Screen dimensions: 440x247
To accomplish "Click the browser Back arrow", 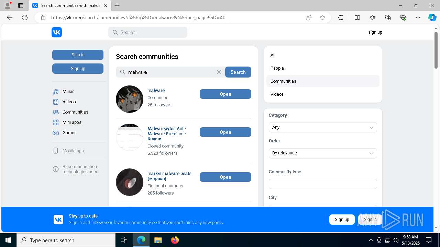I will pos(10,17).
